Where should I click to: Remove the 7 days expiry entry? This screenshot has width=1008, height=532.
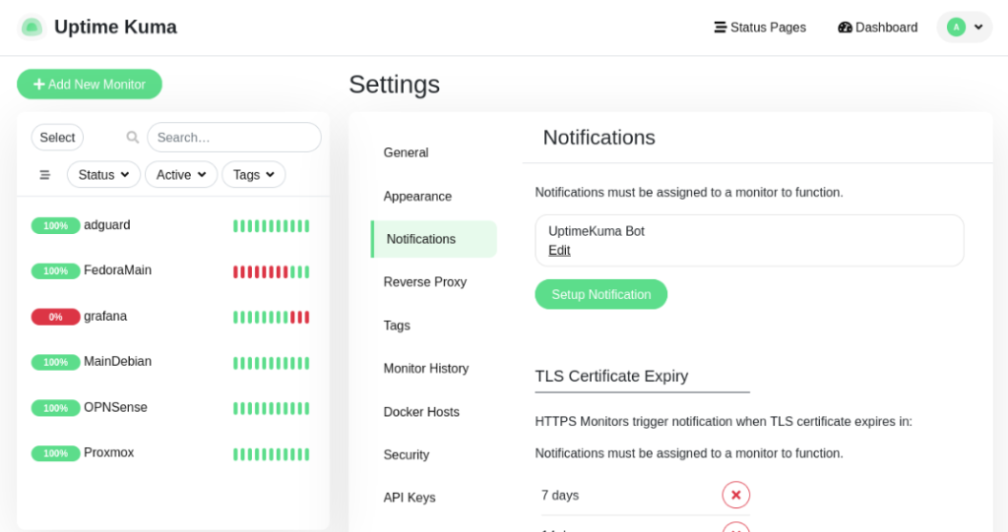coord(735,495)
